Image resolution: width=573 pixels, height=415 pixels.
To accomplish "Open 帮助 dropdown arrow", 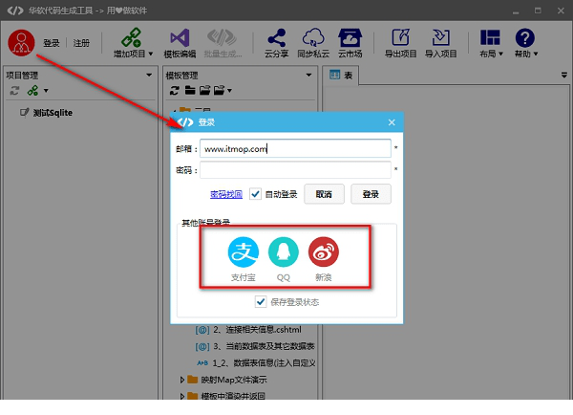I will pyautogui.click(x=536, y=54).
